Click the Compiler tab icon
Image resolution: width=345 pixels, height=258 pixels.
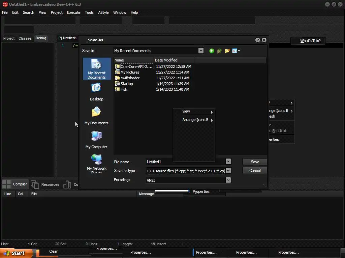coord(7,184)
